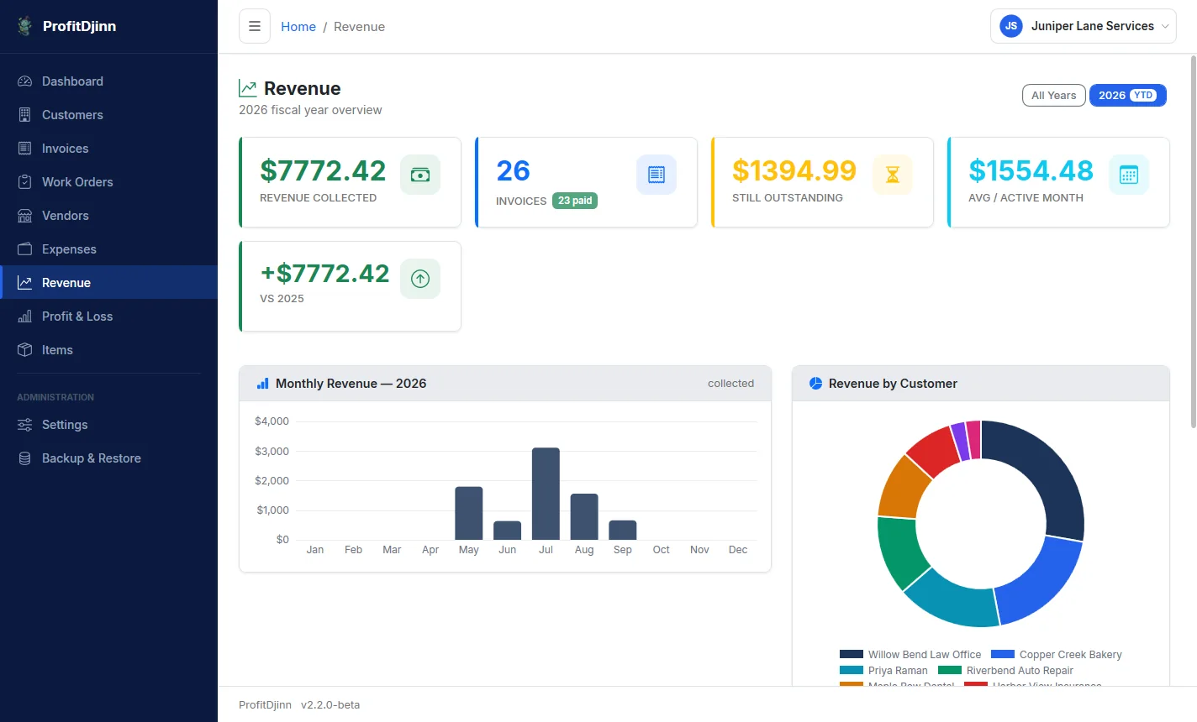Click the receipt icon on Invoices card

click(657, 175)
